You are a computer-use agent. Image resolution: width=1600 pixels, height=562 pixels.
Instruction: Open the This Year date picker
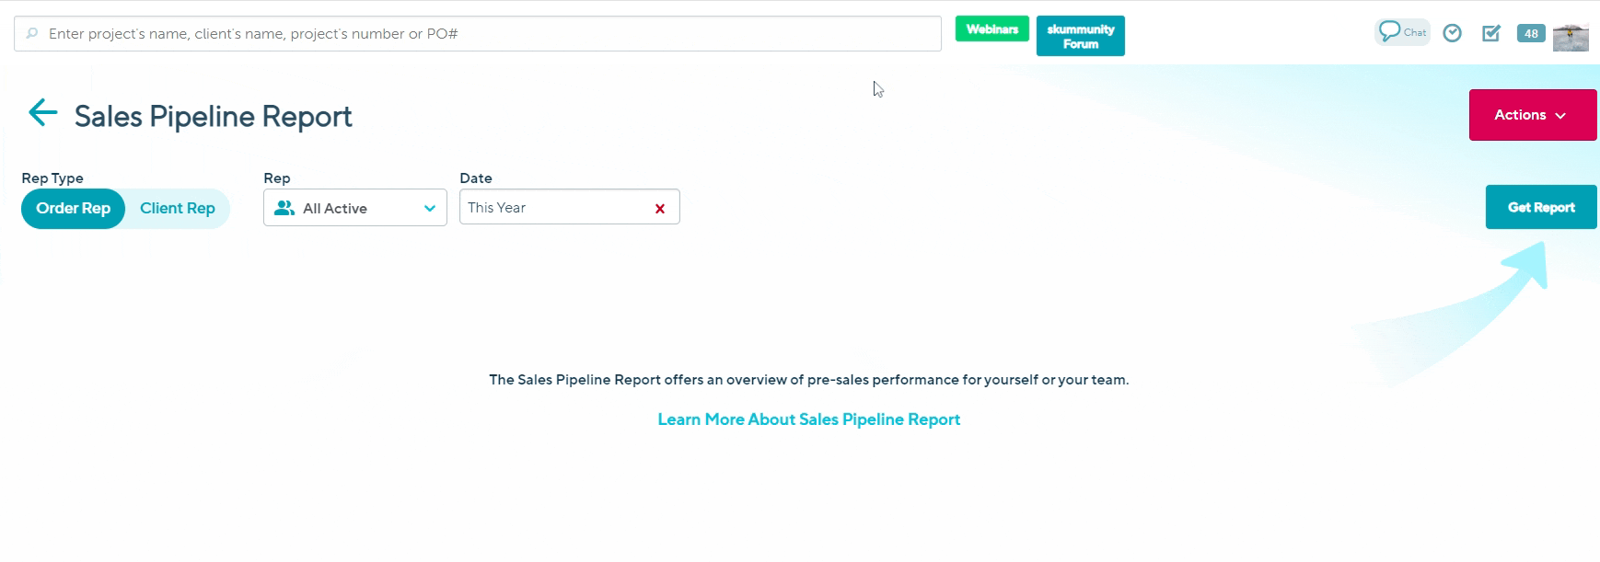[552, 208]
